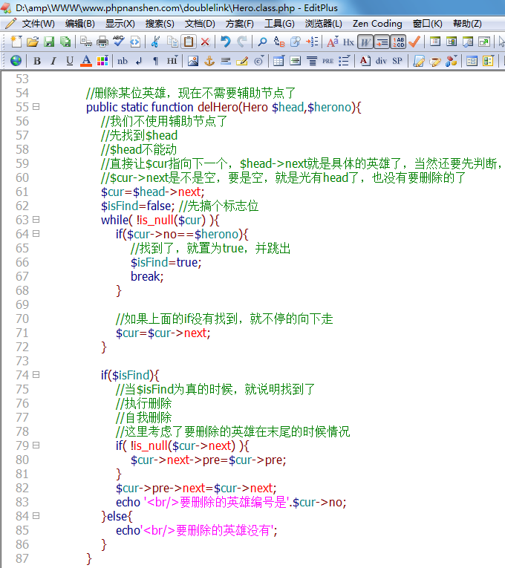Screen dimensions: 505x568
Task: Open HTML color palette grid
Action: [102, 61]
